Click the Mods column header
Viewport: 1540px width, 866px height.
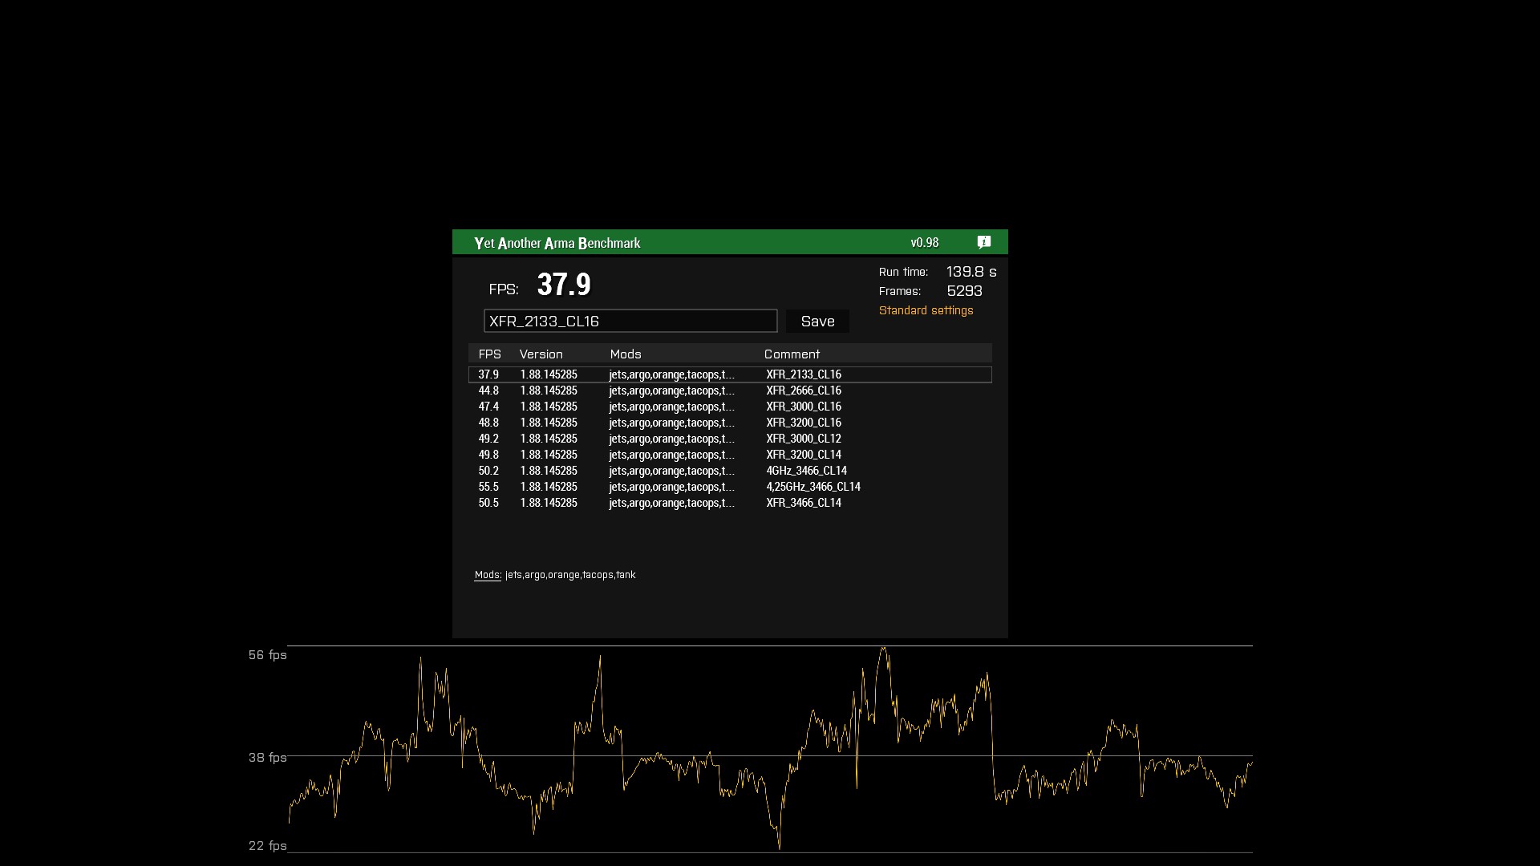tap(626, 354)
